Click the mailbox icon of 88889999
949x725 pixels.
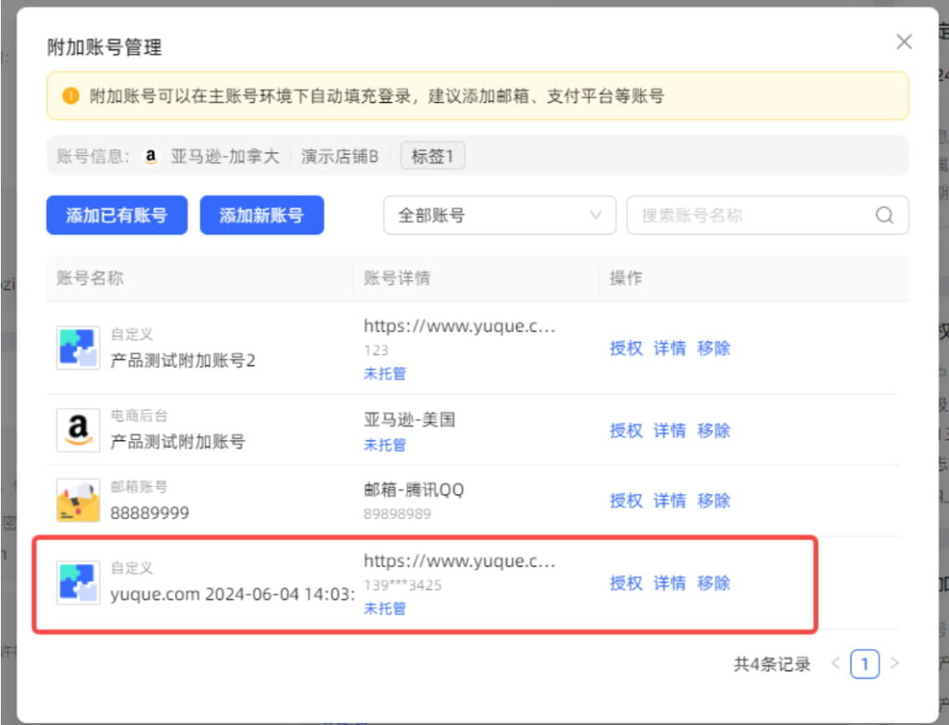pyautogui.click(x=78, y=501)
